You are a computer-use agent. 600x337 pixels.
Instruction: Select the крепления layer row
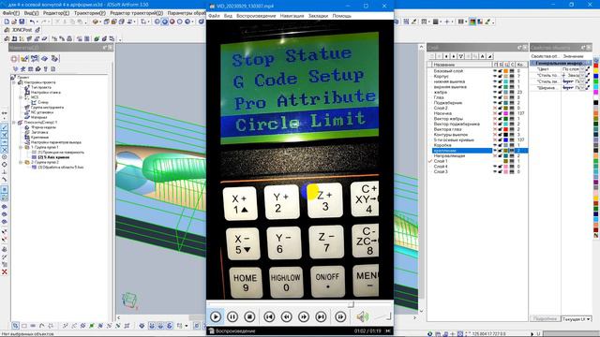(480, 151)
